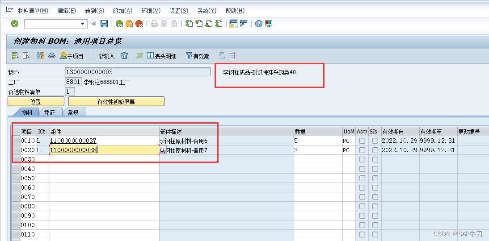Click the green Enter checkmark icon
Image resolution: width=489 pixels, height=241 pixels.
tap(15, 24)
